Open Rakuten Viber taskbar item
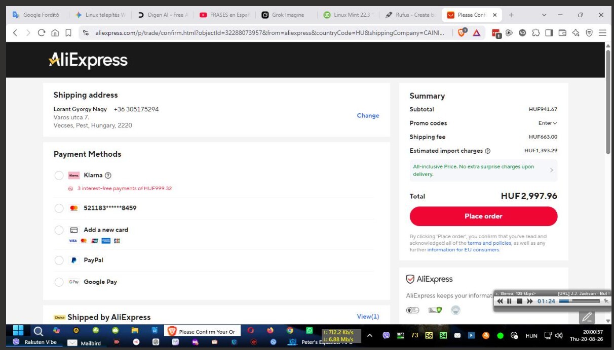This screenshot has height=350, width=614. coord(35,342)
